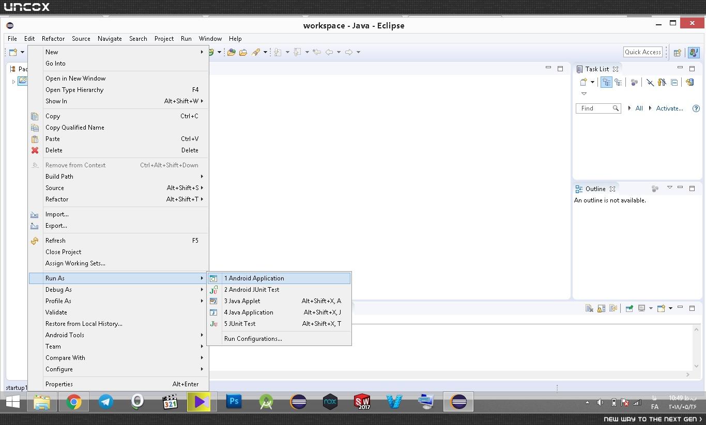Click the Synchronize Changed icon in Task List
The height and width of the screenshot is (425, 706).
point(689,82)
